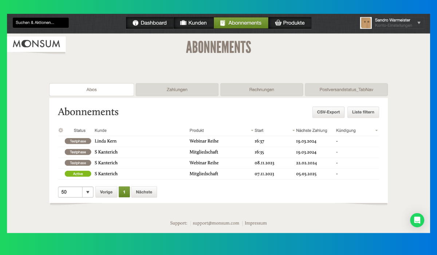Viewport: 437px width, 255px height.
Task: Click S Kanterich starting 16:35
Action: click(x=106, y=152)
